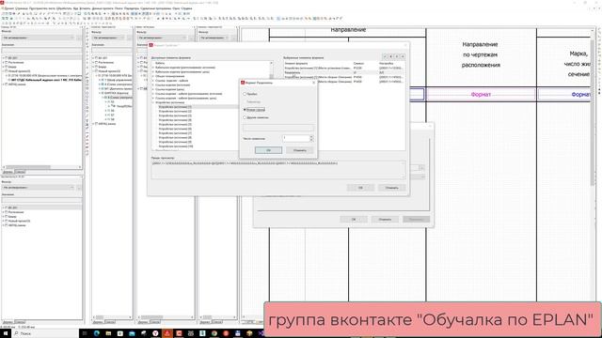Screen dimensions: 602x338
Task: Click Отменить in the rearmost settings dialog
Action: (385, 220)
